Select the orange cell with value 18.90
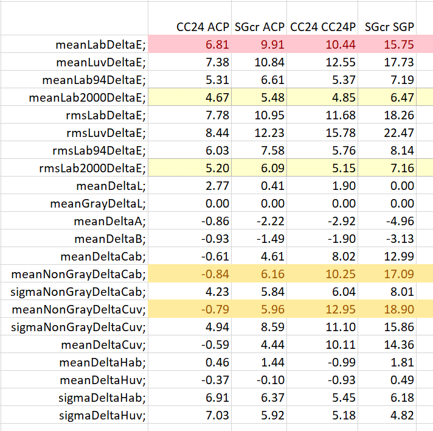This screenshot has height=431, width=433. point(387,309)
